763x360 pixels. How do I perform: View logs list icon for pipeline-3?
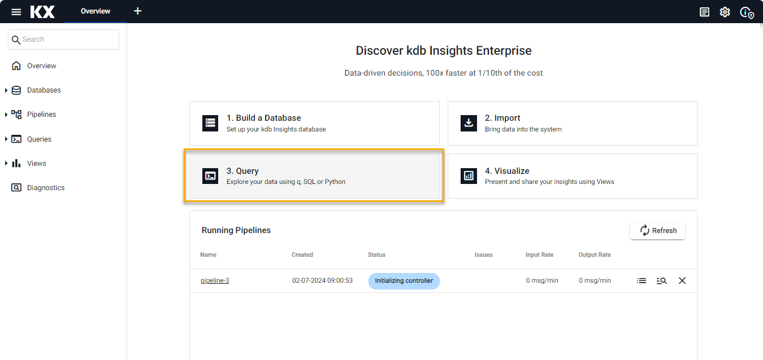[641, 280]
